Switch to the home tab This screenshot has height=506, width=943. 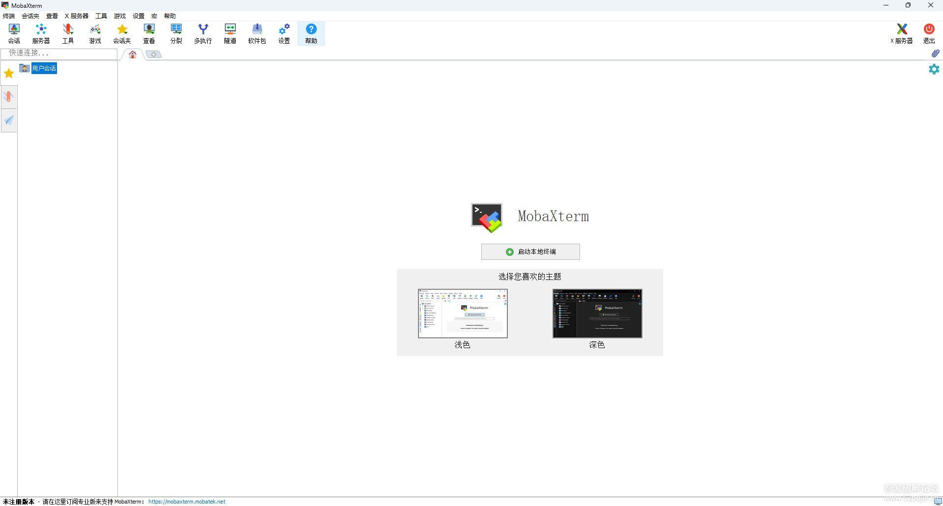tap(133, 54)
